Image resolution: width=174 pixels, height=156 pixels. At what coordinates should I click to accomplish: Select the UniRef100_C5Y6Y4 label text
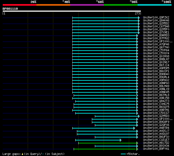pos(156,53)
